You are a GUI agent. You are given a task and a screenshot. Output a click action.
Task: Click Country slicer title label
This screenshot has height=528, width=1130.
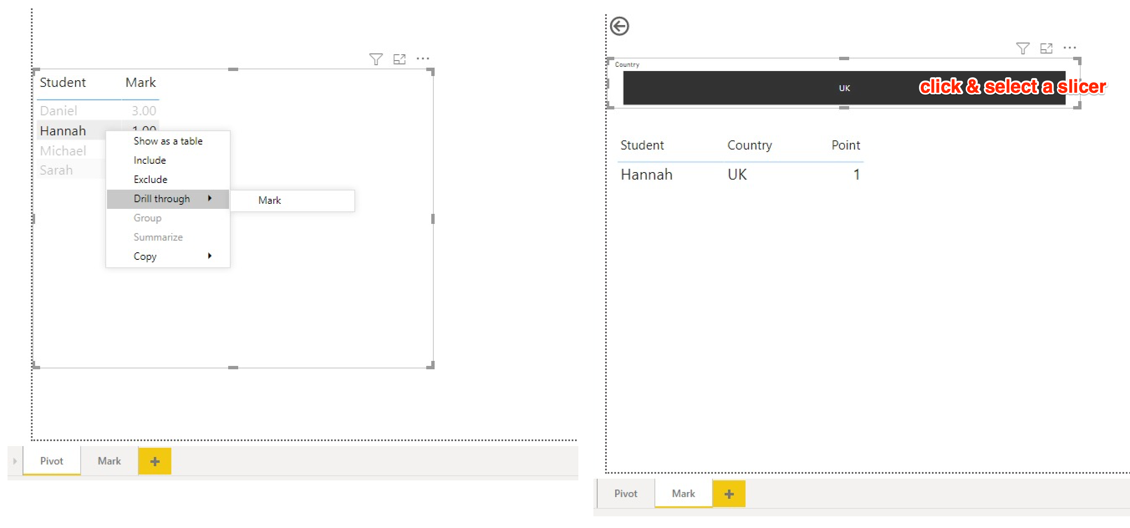coord(627,64)
